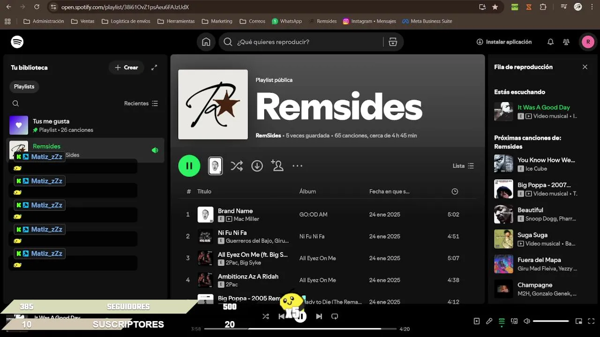Open the Recientes sort dropdown

click(x=141, y=103)
